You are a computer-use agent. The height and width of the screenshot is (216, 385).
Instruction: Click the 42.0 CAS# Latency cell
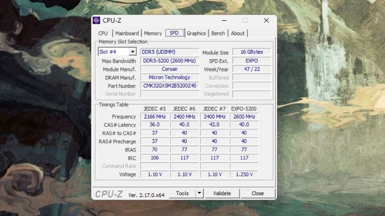tap(214, 125)
